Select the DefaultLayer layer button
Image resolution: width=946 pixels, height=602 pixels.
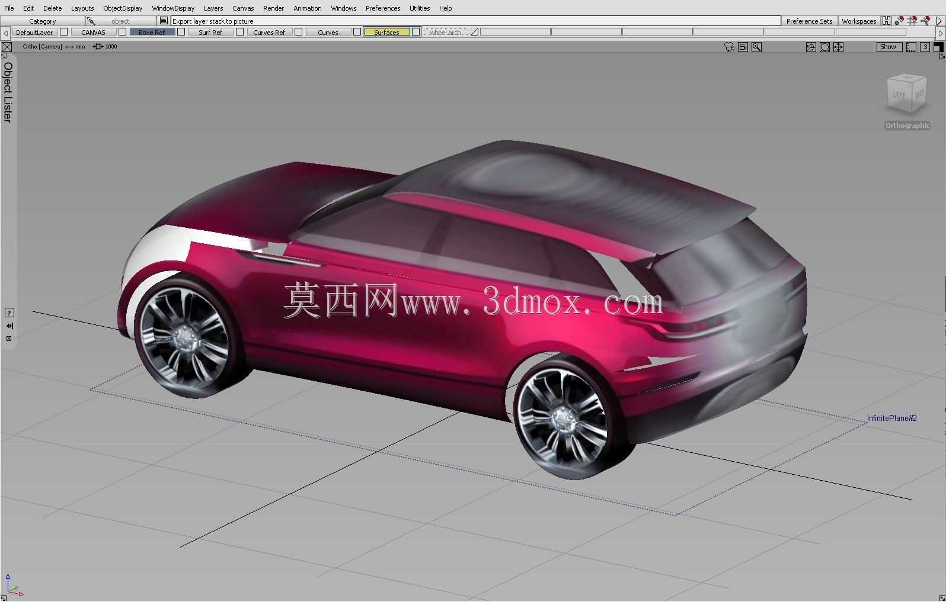coord(34,32)
